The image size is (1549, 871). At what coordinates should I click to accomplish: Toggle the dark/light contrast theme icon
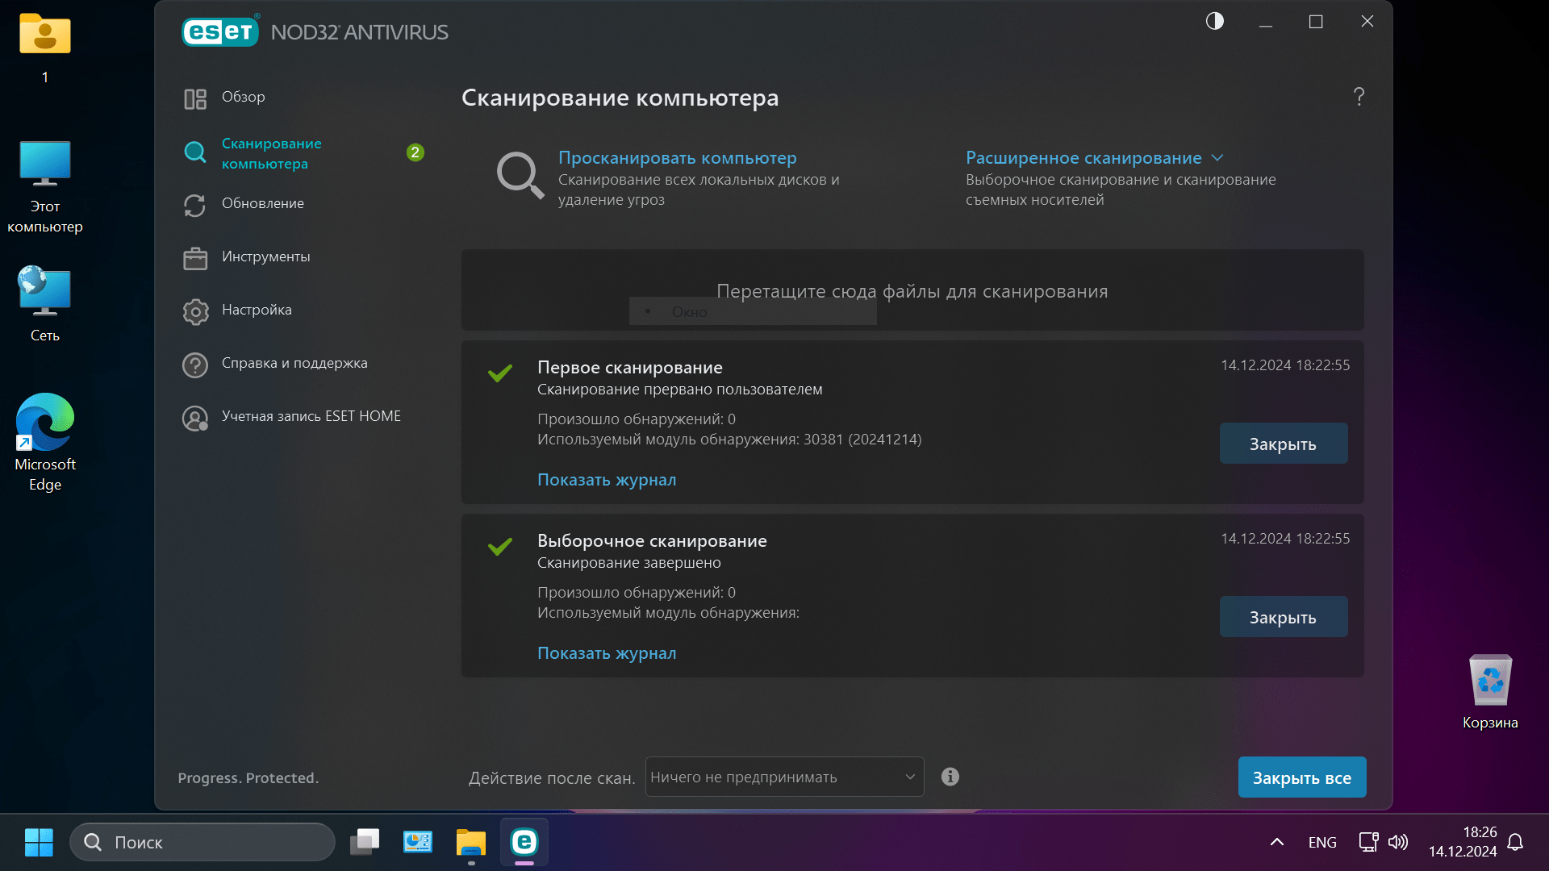pos(1214,22)
